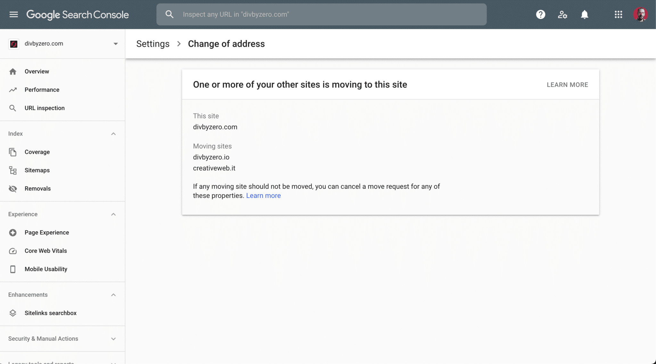Screen dimensions: 656x364
Task: Click the Overview home icon
Action: coord(13,71)
